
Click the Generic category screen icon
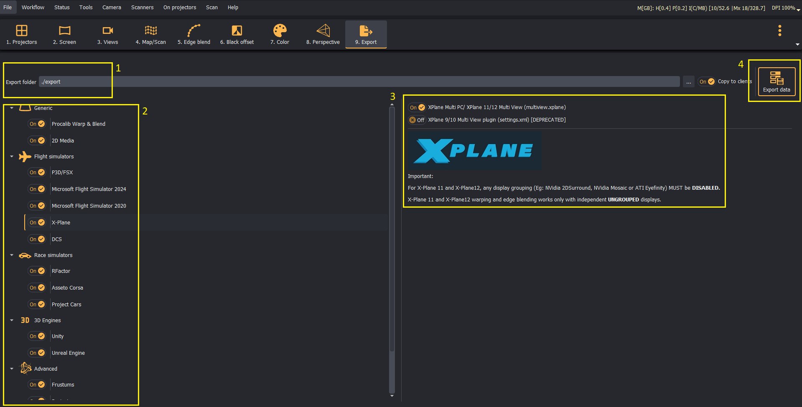pyautogui.click(x=25, y=108)
